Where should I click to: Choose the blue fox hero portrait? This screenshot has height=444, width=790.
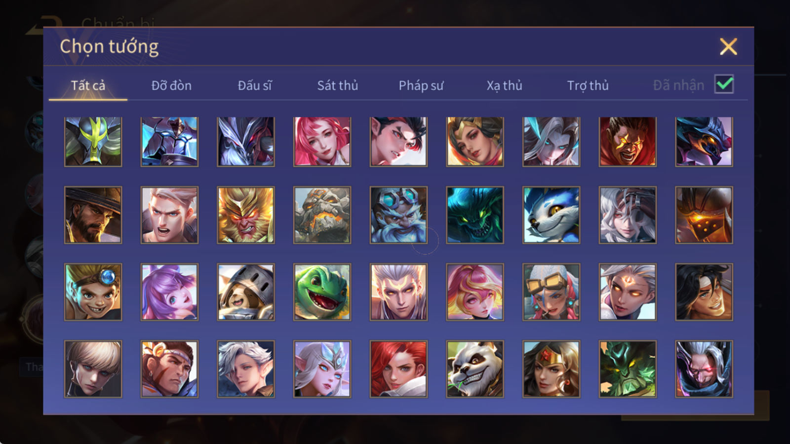coord(551,215)
